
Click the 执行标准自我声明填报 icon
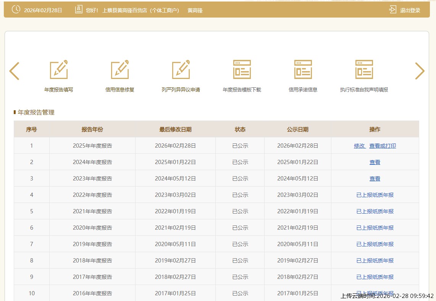[364, 70]
